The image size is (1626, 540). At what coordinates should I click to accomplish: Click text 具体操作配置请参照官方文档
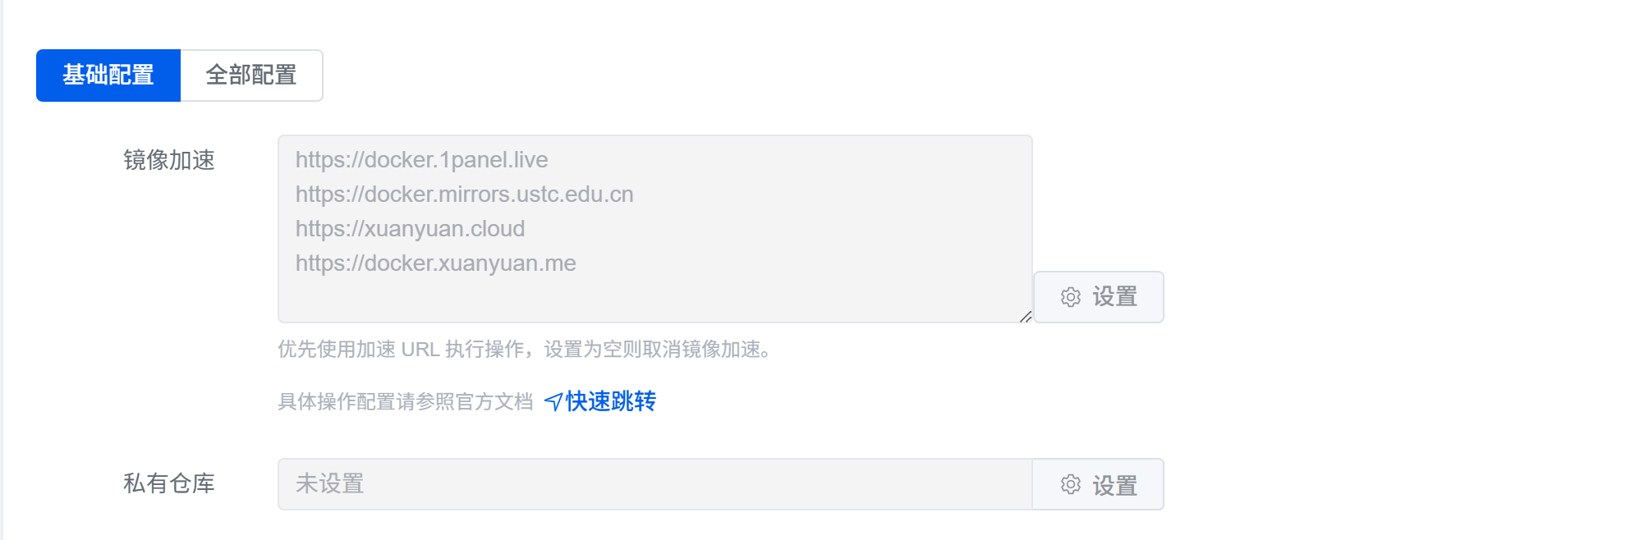[x=406, y=402]
